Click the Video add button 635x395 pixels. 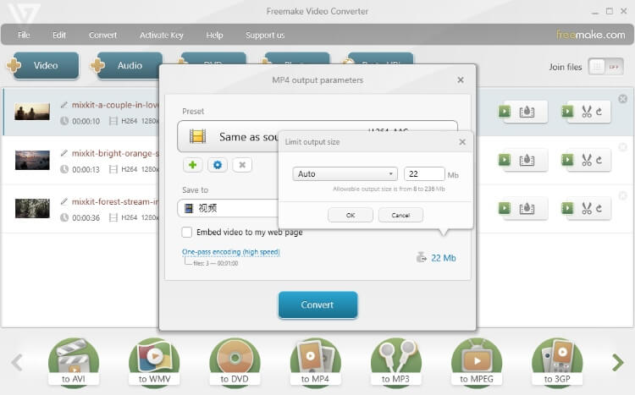[43, 65]
